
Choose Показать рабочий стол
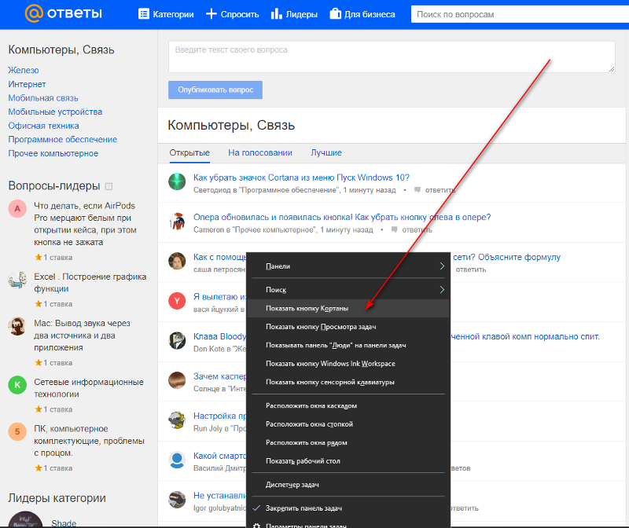pyautogui.click(x=348, y=461)
